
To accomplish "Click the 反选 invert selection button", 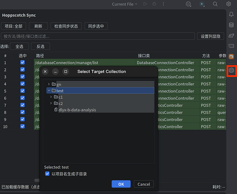I will (40, 46).
